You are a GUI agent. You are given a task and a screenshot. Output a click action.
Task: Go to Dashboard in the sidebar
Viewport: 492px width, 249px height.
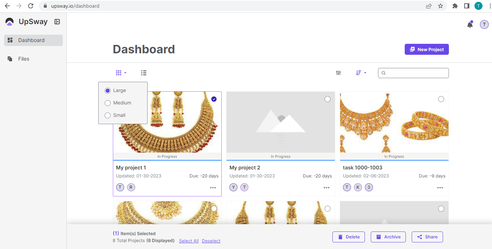pos(31,40)
